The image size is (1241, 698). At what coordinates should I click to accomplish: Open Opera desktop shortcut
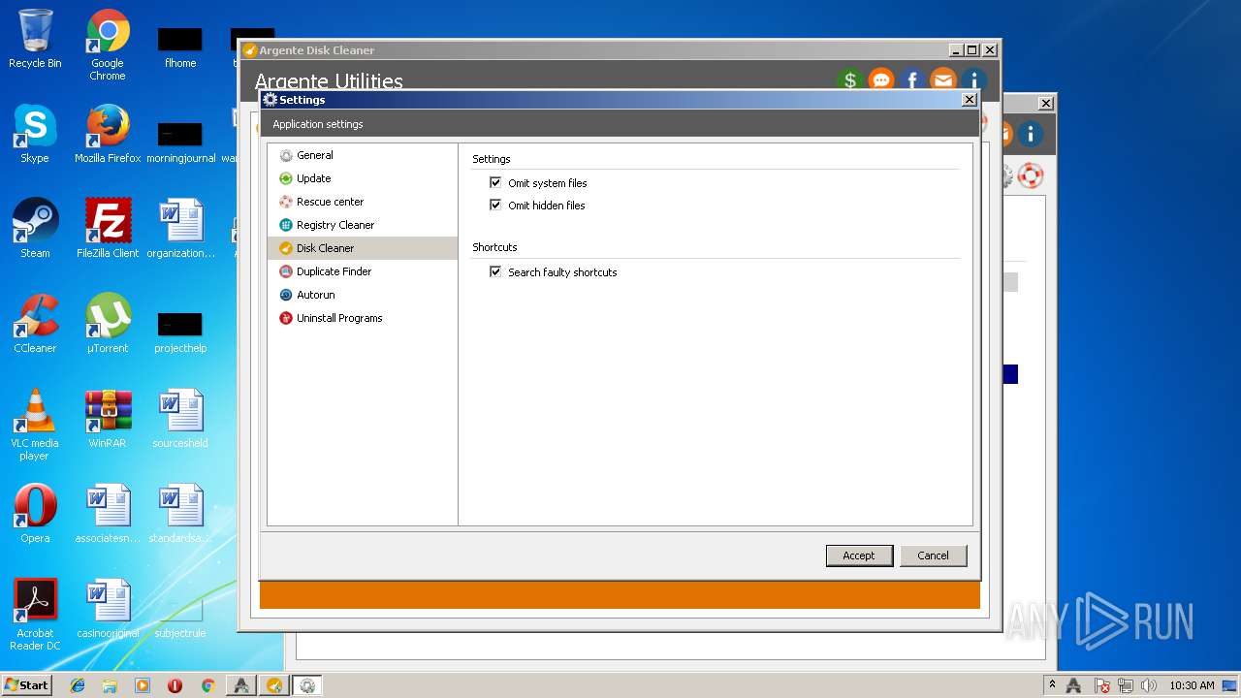35,514
